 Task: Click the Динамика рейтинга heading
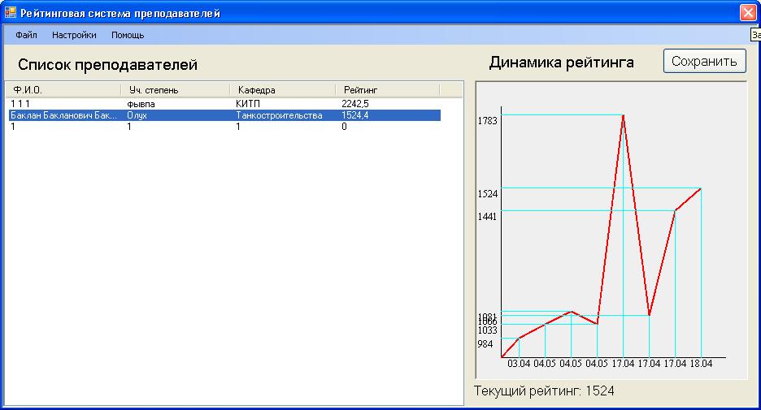tap(562, 62)
